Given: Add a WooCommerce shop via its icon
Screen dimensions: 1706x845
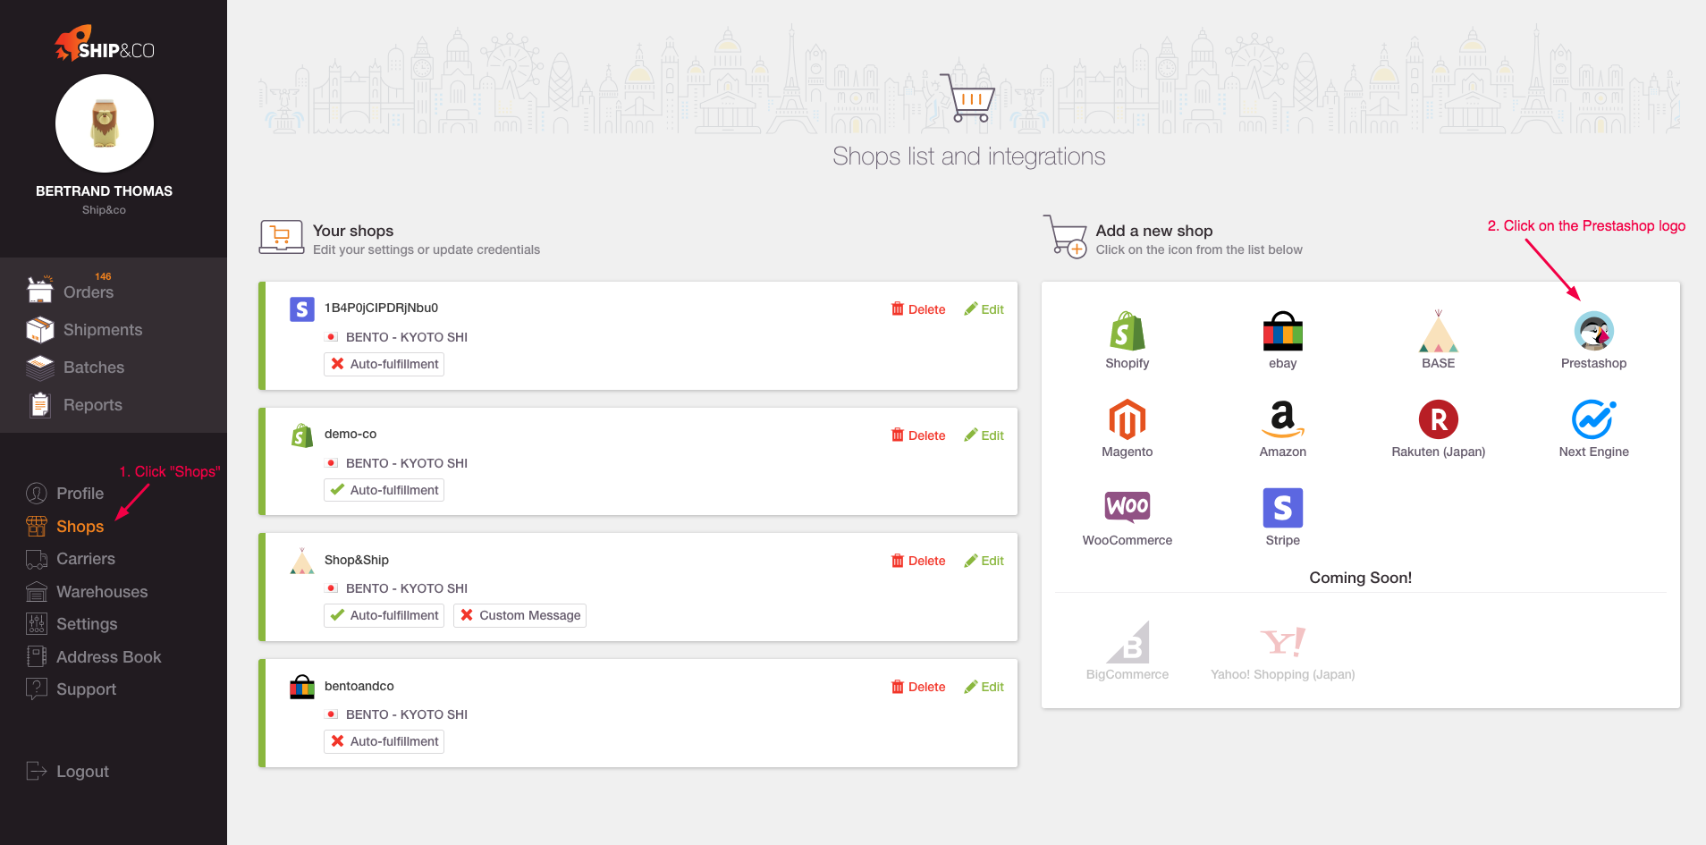Looking at the screenshot, I should [1127, 507].
